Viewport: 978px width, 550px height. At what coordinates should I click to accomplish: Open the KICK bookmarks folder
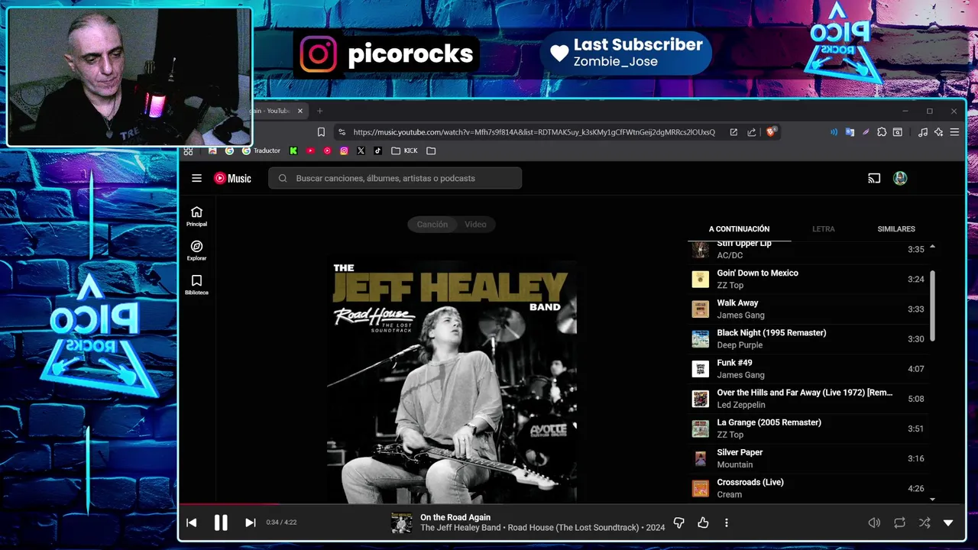[404, 150]
